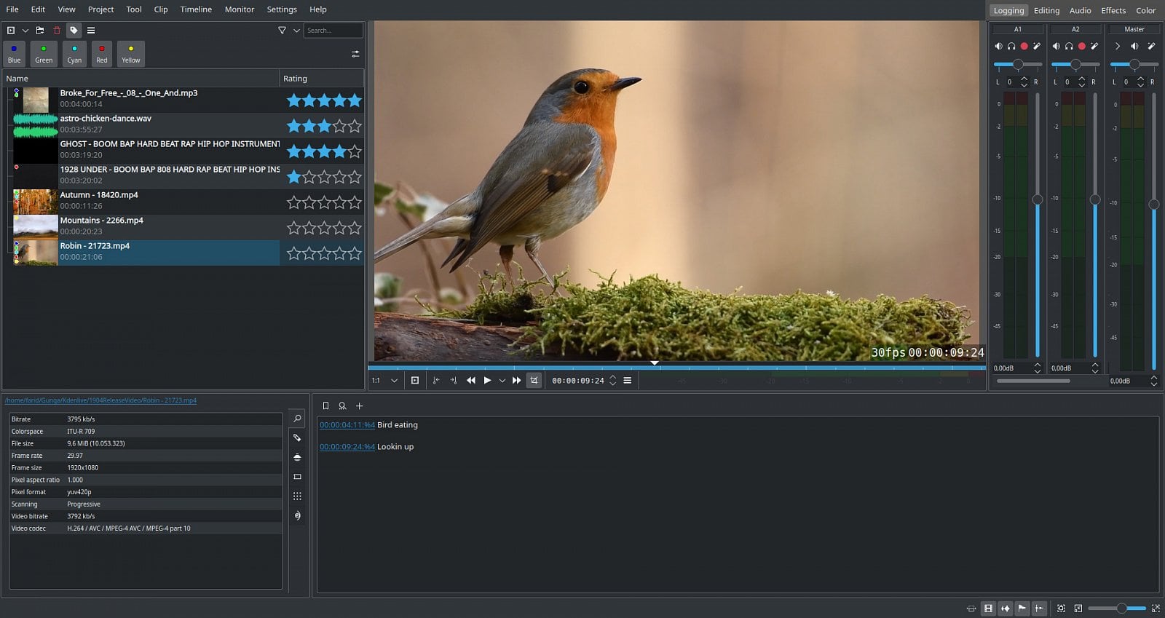Click the add note plus icon

pyautogui.click(x=359, y=406)
